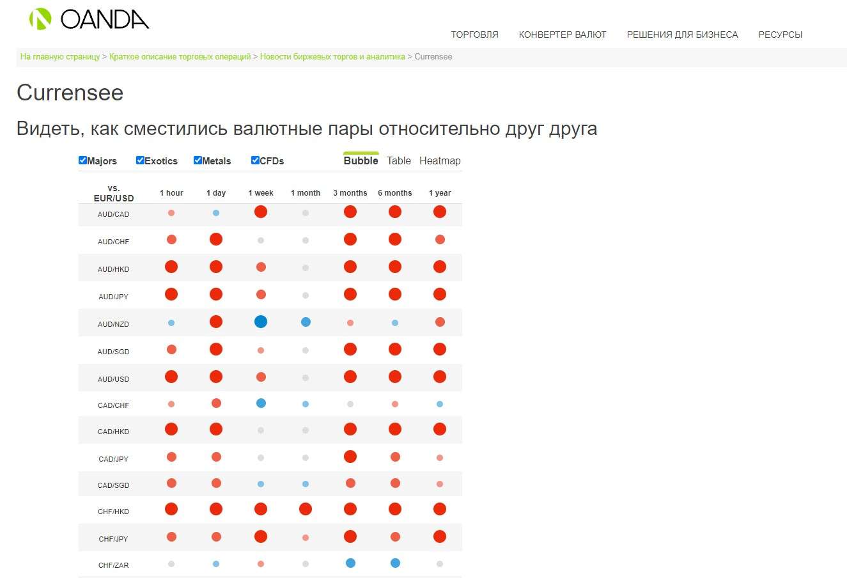Click the AUD/CHF 1 day red bubble
The height and width of the screenshot is (578, 847).
point(216,239)
